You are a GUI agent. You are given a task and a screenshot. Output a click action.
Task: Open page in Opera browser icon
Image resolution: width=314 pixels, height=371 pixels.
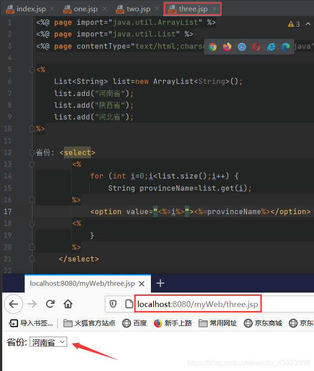256,47
